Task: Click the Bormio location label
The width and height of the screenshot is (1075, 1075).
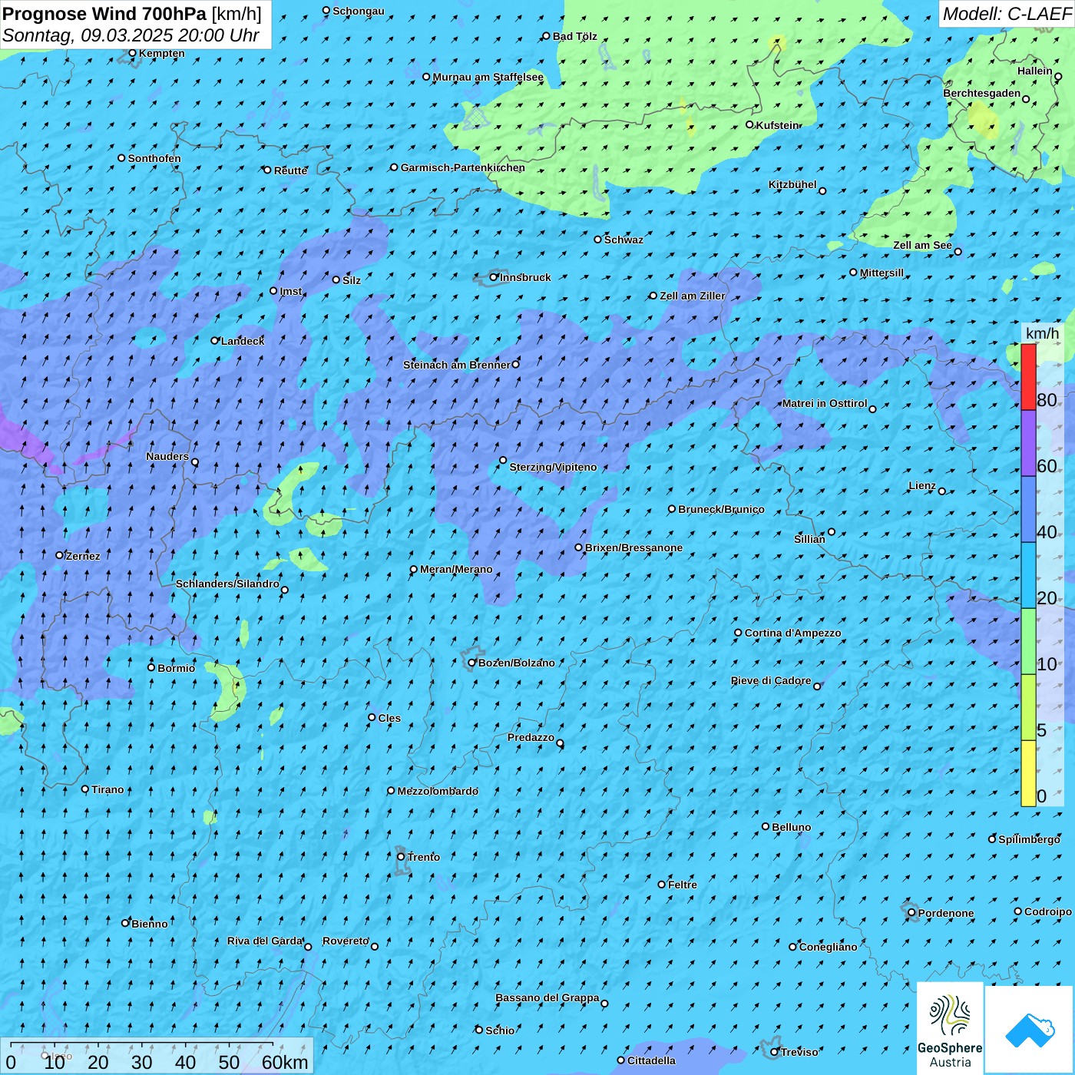Action: (176, 668)
